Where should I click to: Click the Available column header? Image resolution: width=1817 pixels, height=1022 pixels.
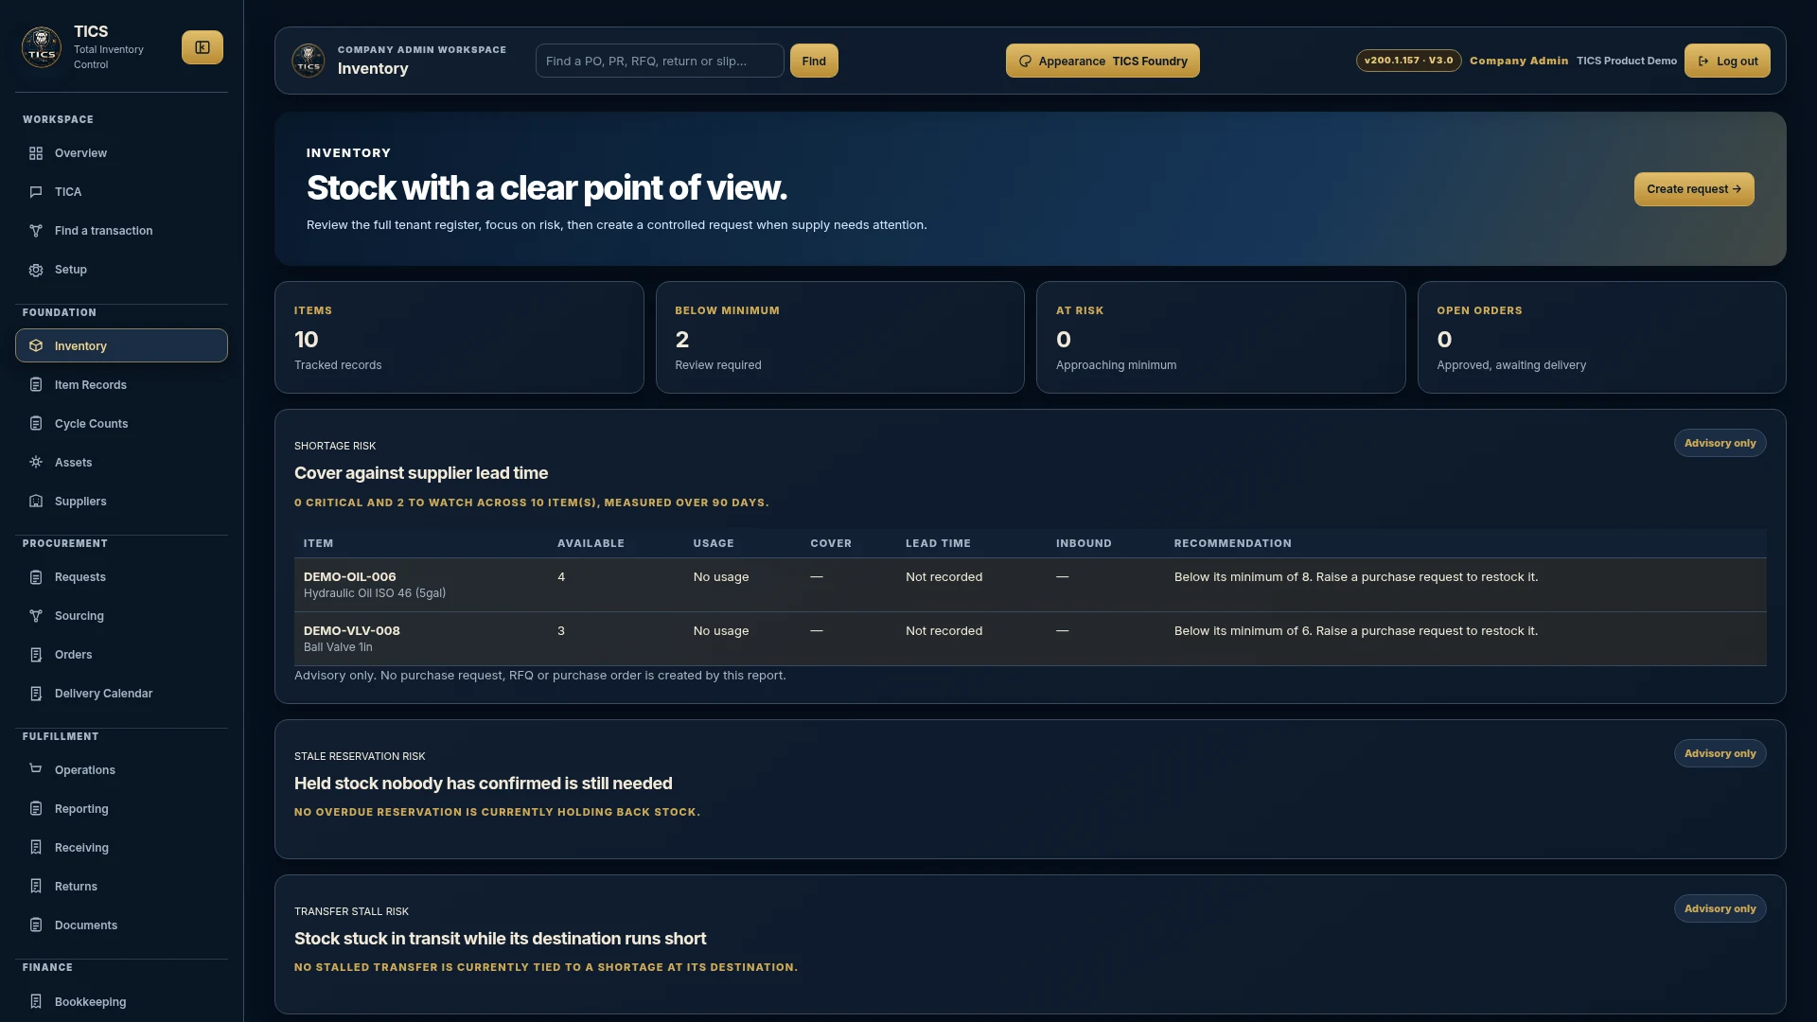pos(591,543)
